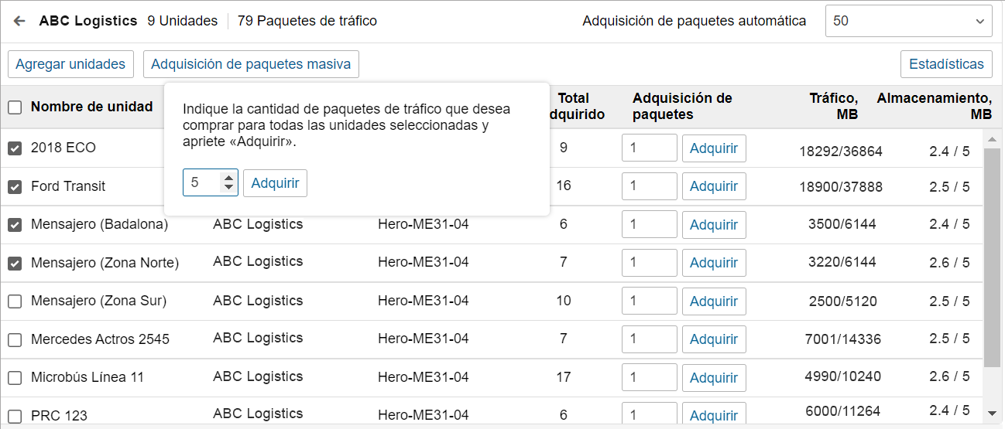
Task: Open Estadísticas
Action: [x=946, y=64]
